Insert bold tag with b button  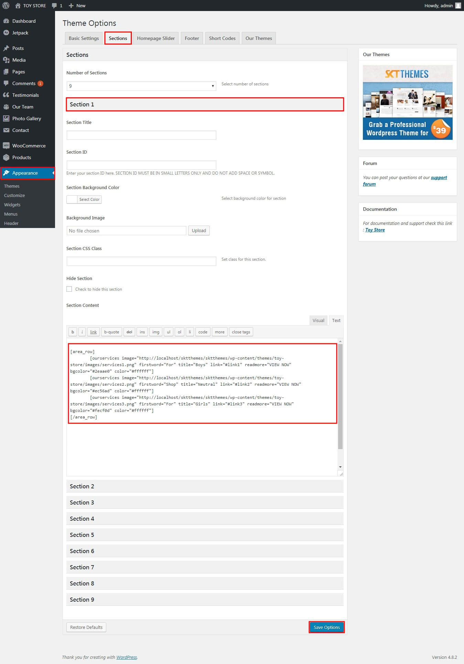click(73, 332)
